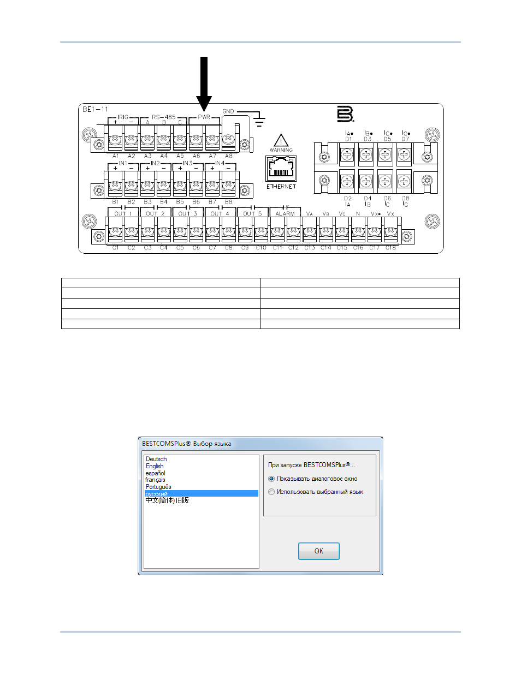Select español from the language list
Screen dimensions: 521x674
click(155, 473)
